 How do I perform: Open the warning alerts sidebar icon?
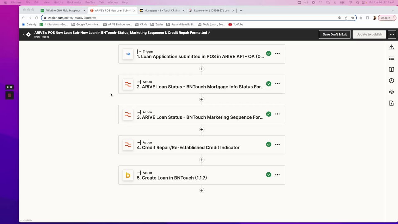coord(391,47)
